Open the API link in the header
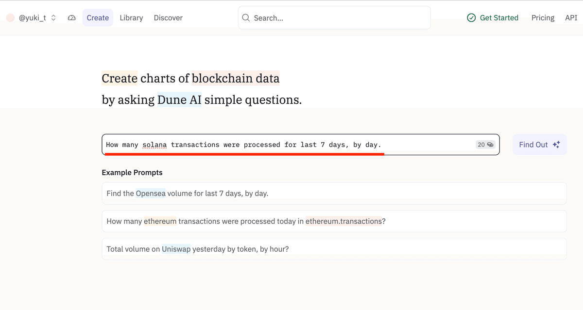 coord(571,17)
